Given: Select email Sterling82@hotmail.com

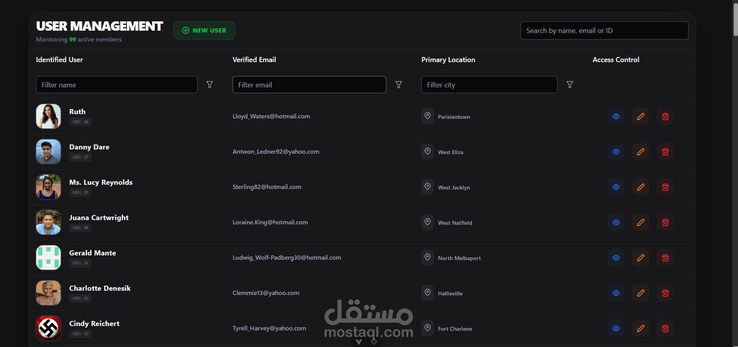Looking at the screenshot, I should pos(267,187).
